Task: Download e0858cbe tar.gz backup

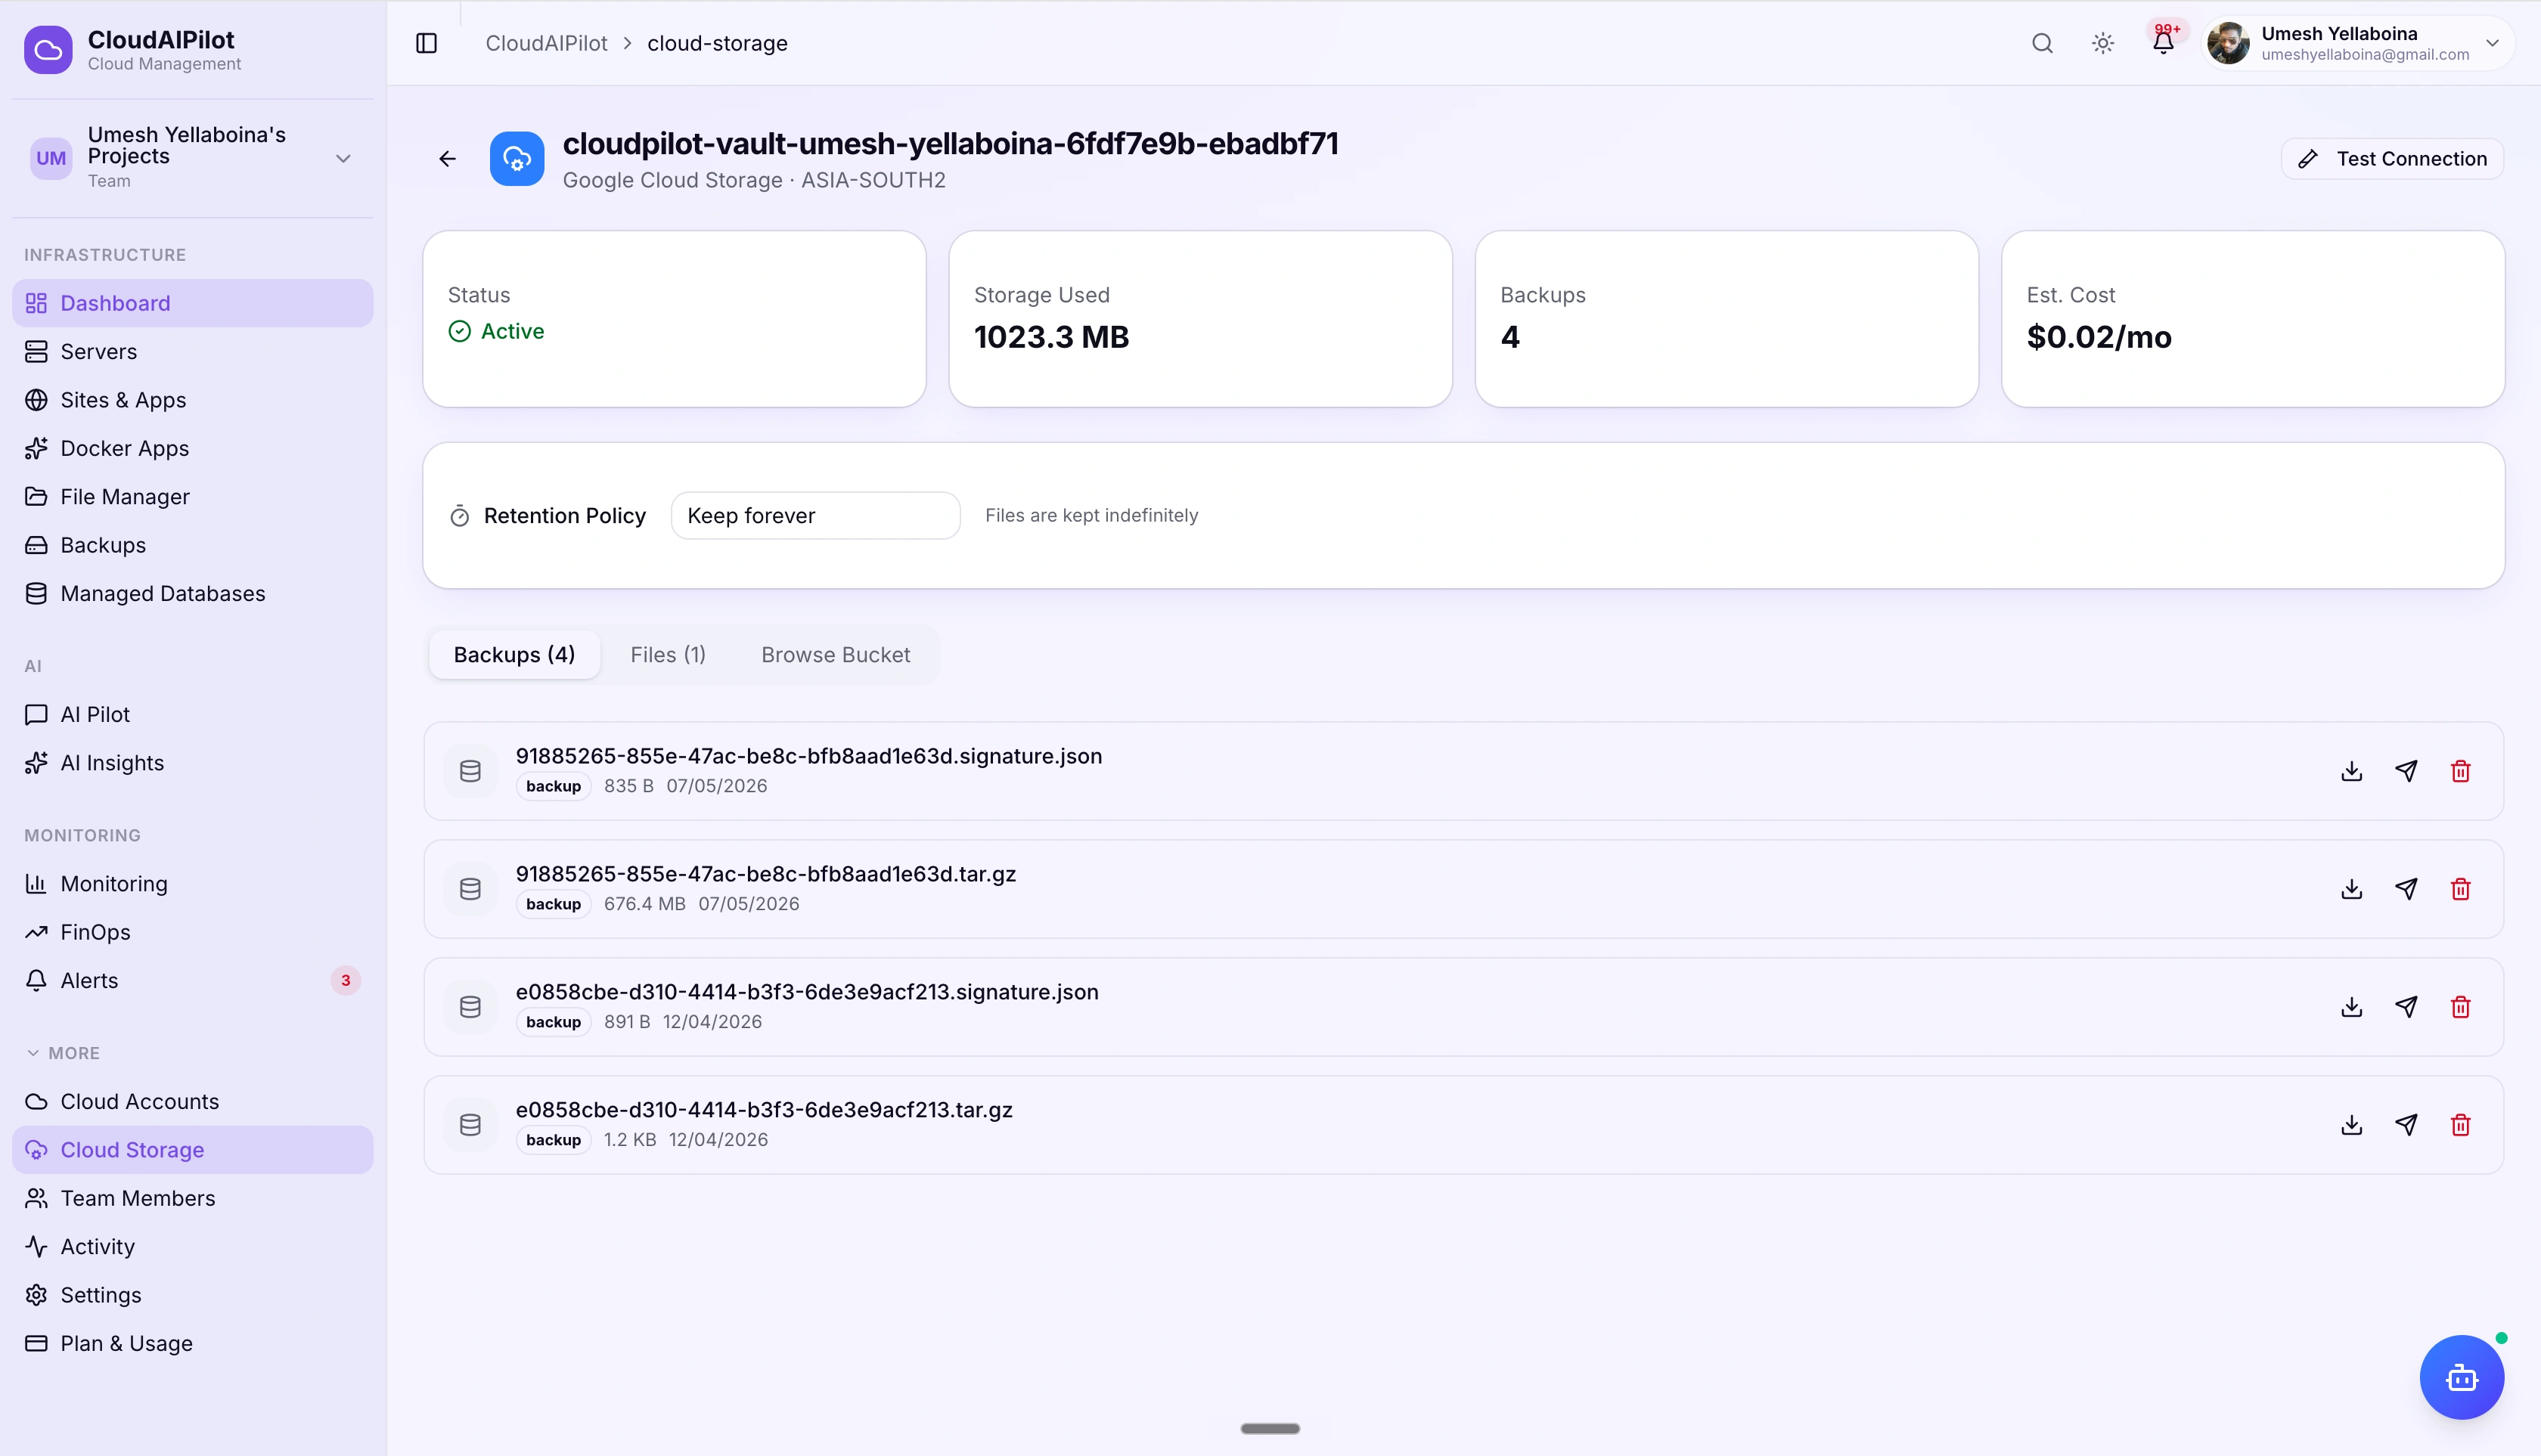Action: (2351, 1125)
